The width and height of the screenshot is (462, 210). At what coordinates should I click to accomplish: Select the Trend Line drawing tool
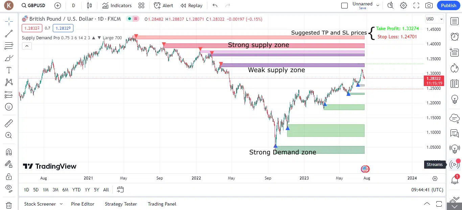point(9,34)
